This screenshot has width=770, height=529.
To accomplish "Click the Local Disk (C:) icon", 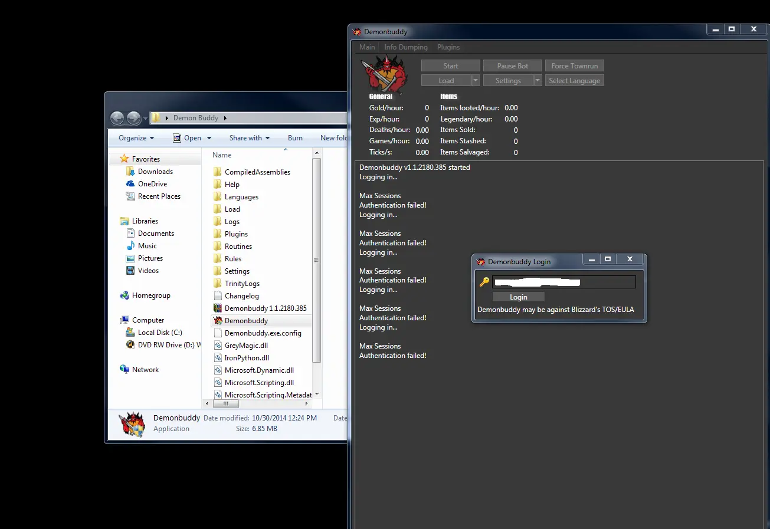I will tap(131, 333).
